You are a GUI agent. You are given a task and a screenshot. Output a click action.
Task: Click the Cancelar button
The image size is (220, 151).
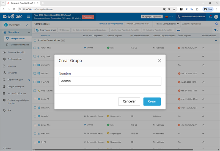click(129, 101)
